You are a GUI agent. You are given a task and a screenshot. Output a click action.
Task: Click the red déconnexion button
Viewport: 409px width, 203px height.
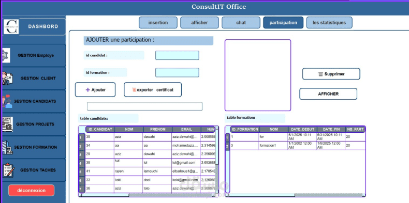pos(31,190)
